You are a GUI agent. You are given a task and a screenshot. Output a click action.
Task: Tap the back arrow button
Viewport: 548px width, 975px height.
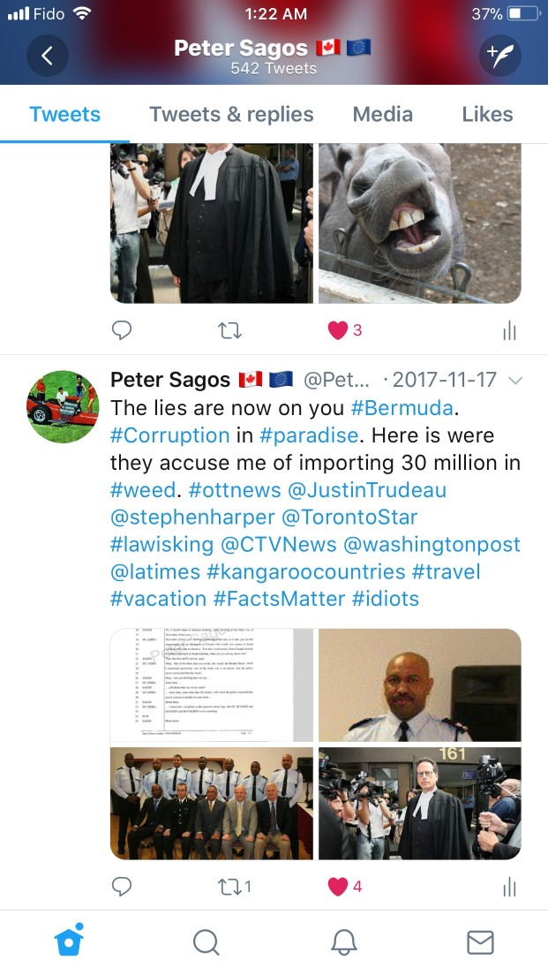[x=48, y=56]
